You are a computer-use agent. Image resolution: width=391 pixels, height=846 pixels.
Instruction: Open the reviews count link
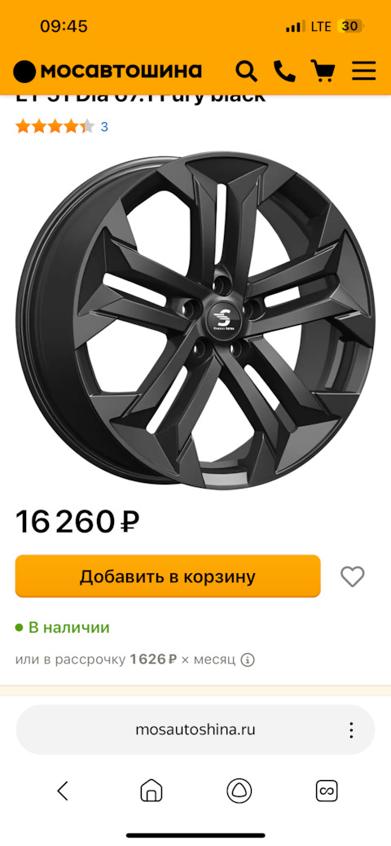click(105, 127)
